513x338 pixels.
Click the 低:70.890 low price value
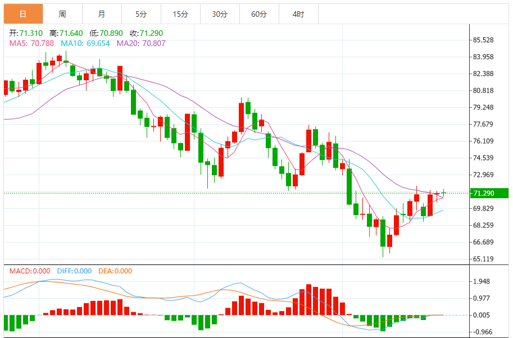(106, 33)
